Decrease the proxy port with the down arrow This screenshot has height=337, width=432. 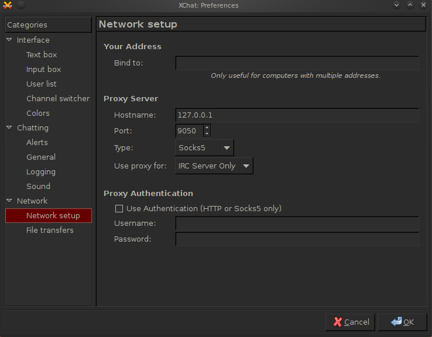(207, 134)
